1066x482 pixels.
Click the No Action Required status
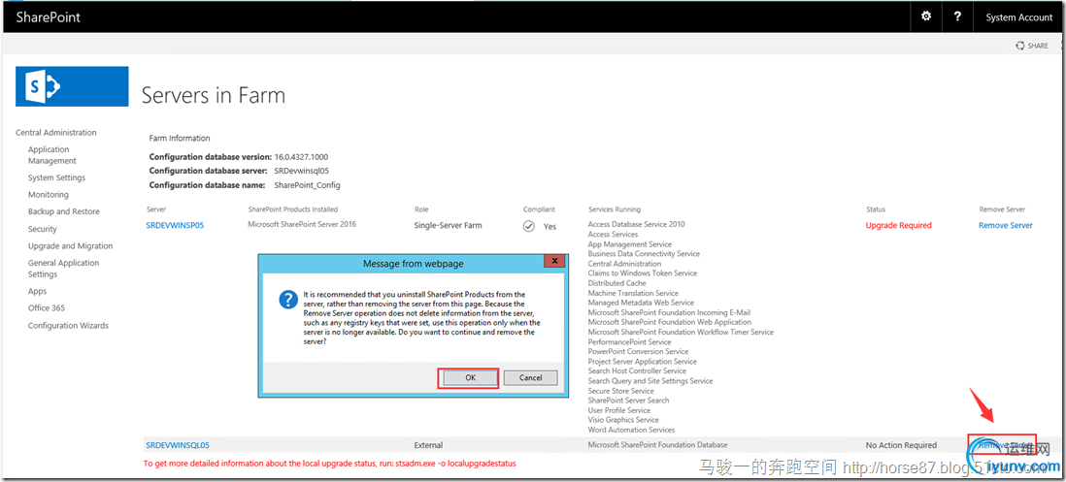[x=901, y=445]
